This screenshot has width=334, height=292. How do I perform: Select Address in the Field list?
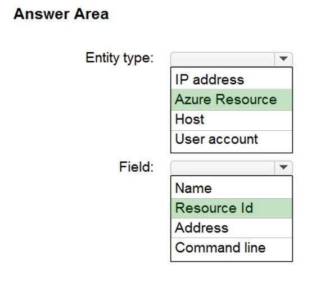click(232, 228)
